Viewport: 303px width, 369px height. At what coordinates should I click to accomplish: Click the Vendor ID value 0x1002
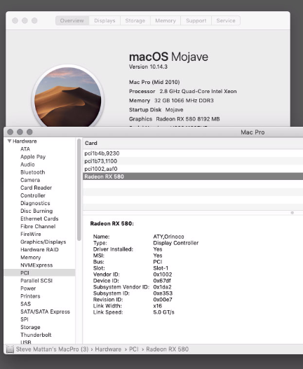point(163,274)
